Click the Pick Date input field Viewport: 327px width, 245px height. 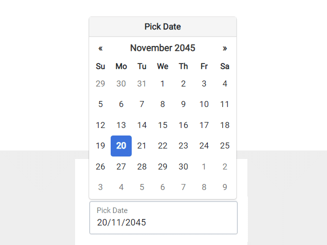pos(163,218)
